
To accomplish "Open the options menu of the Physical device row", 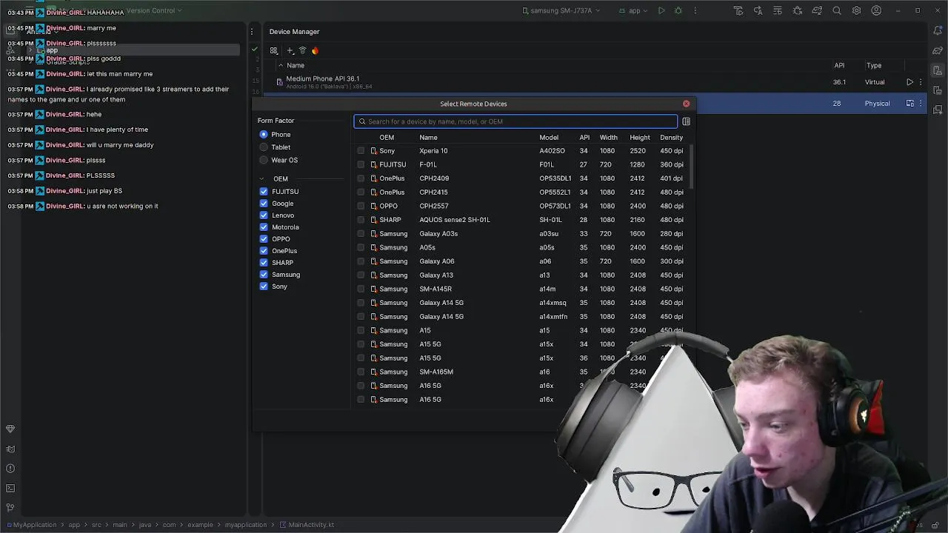I will [921, 104].
